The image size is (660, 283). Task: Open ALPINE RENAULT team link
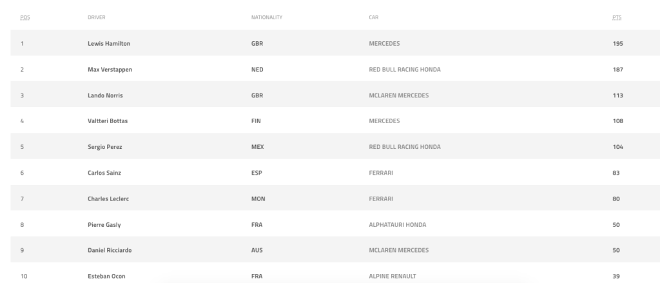[393, 277]
